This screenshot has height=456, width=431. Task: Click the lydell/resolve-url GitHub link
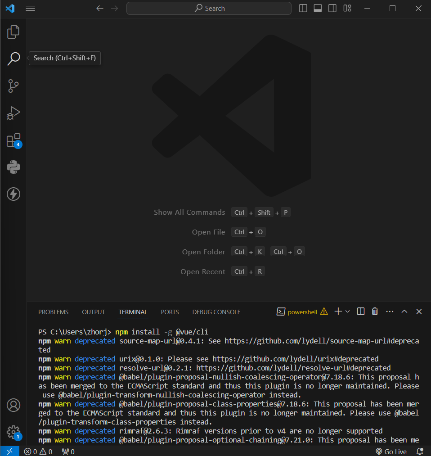pyautogui.click(x=293, y=368)
